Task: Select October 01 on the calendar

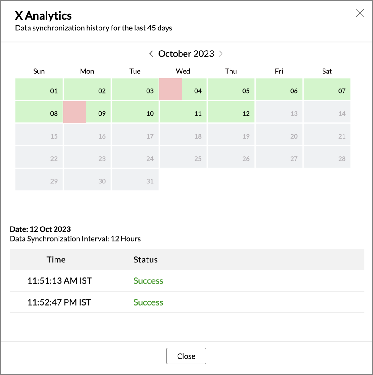Action: point(39,89)
